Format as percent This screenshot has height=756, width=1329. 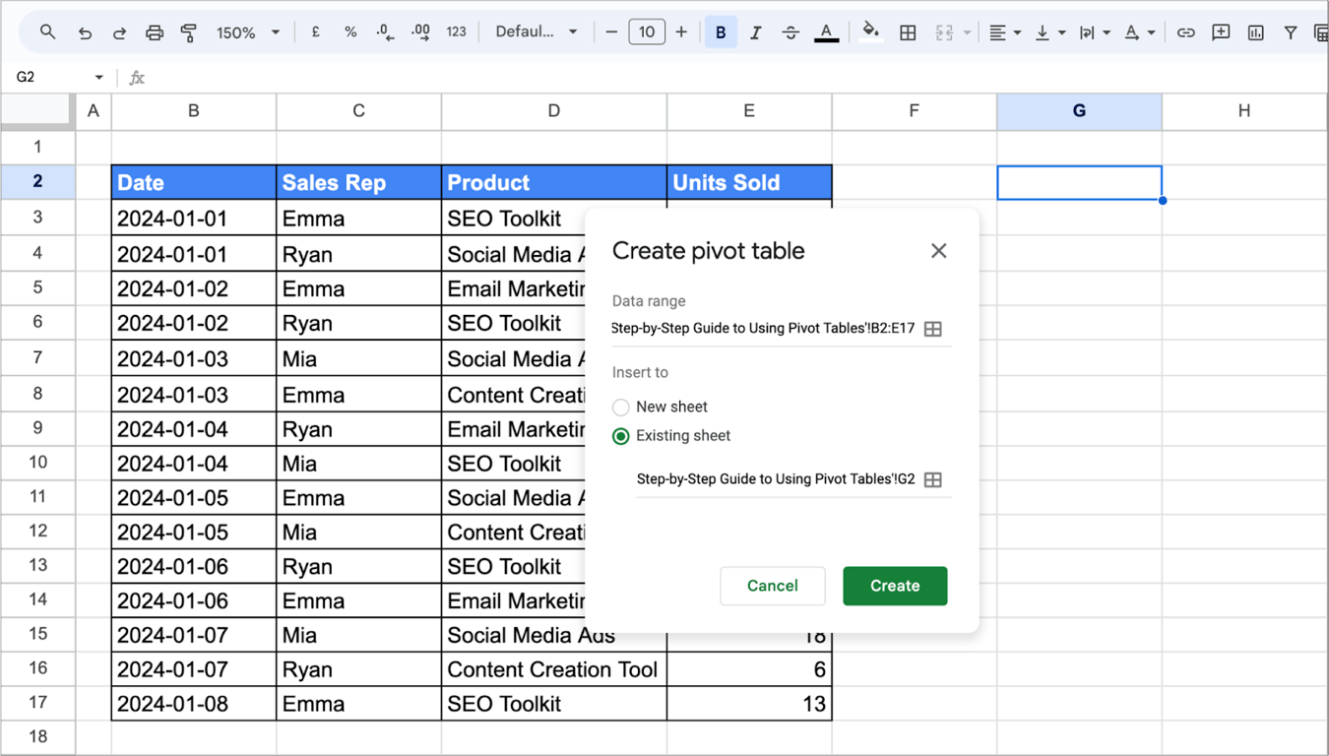pos(350,32)
